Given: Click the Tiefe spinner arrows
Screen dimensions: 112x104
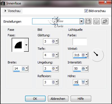Looking at the screenshot, I should [53, 55].
